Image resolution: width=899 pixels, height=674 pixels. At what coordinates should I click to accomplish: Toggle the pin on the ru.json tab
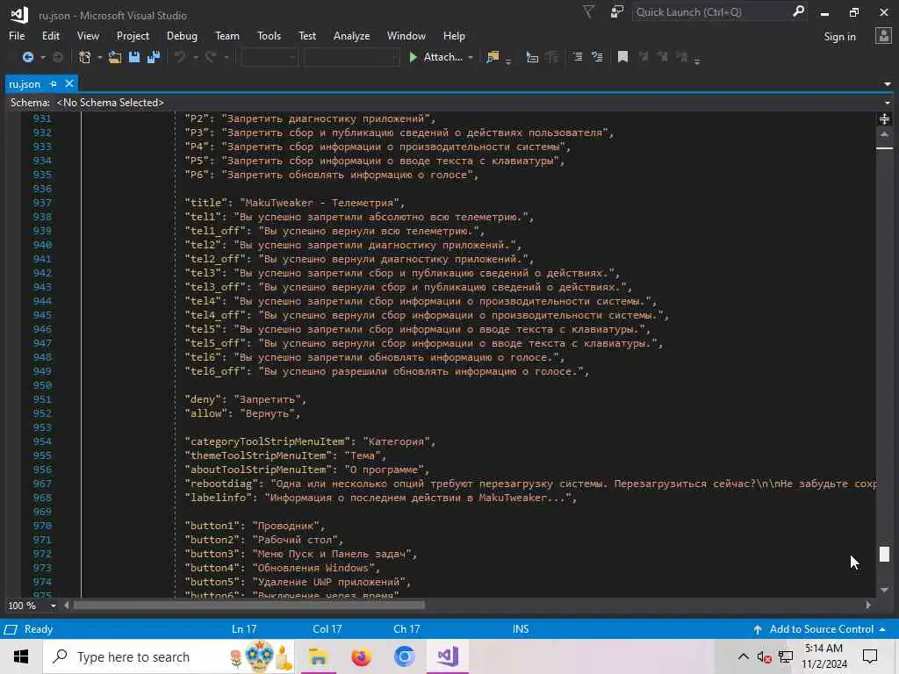click(53, 83)
